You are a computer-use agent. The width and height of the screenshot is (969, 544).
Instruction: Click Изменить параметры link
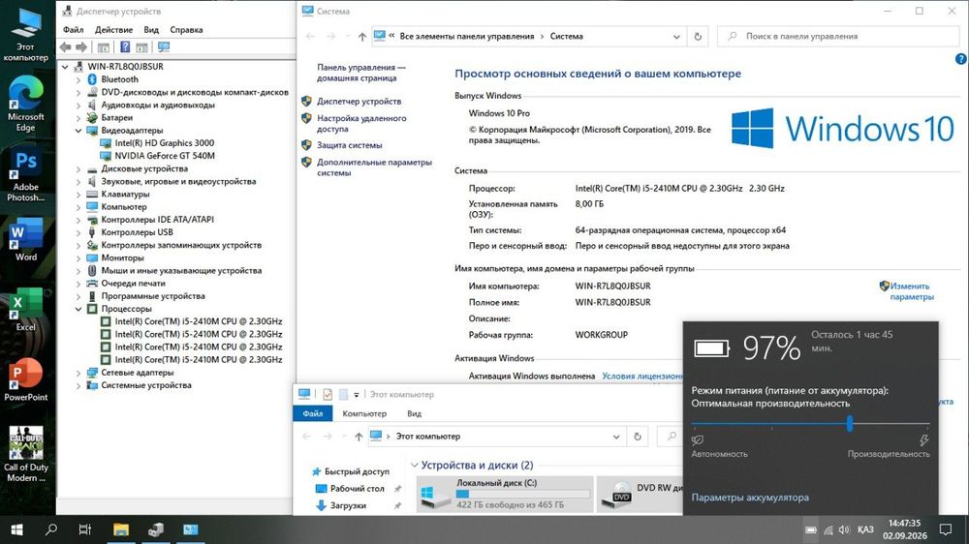[x=912, y=291]
